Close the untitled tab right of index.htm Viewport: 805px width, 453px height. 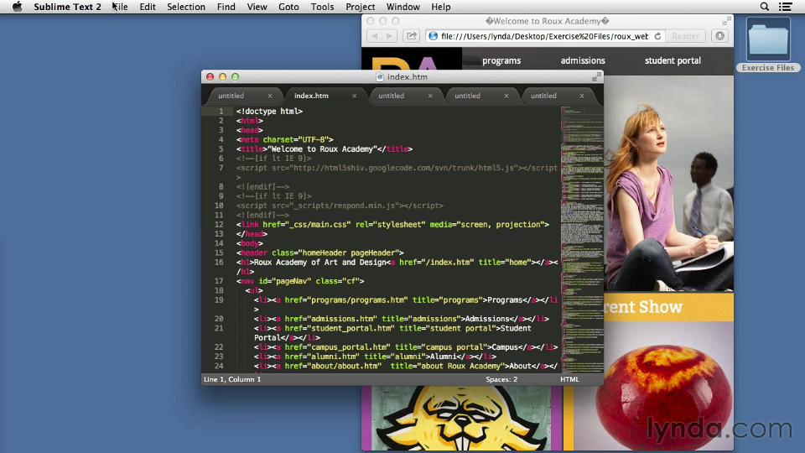430,96
